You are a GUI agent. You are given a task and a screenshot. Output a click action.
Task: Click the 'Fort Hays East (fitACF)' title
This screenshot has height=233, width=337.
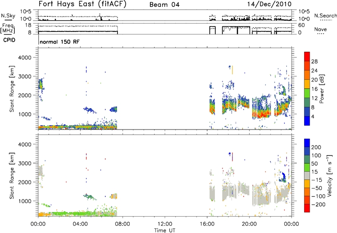pos(82,4)
